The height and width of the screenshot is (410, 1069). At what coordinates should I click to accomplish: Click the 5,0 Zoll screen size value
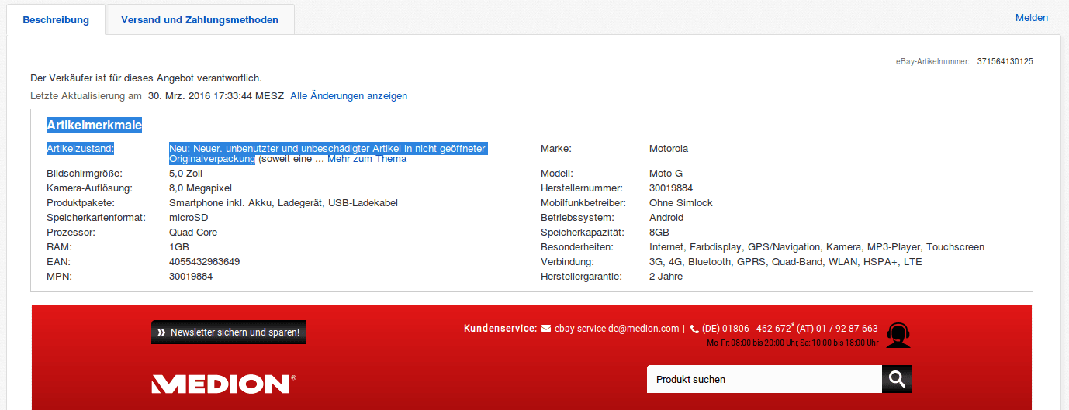click(185, 174)
